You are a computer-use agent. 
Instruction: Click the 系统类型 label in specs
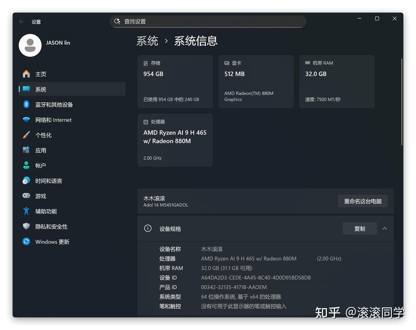coord(170,297)
